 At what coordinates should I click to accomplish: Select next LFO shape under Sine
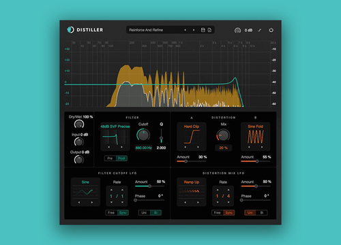tap(92, 202)
